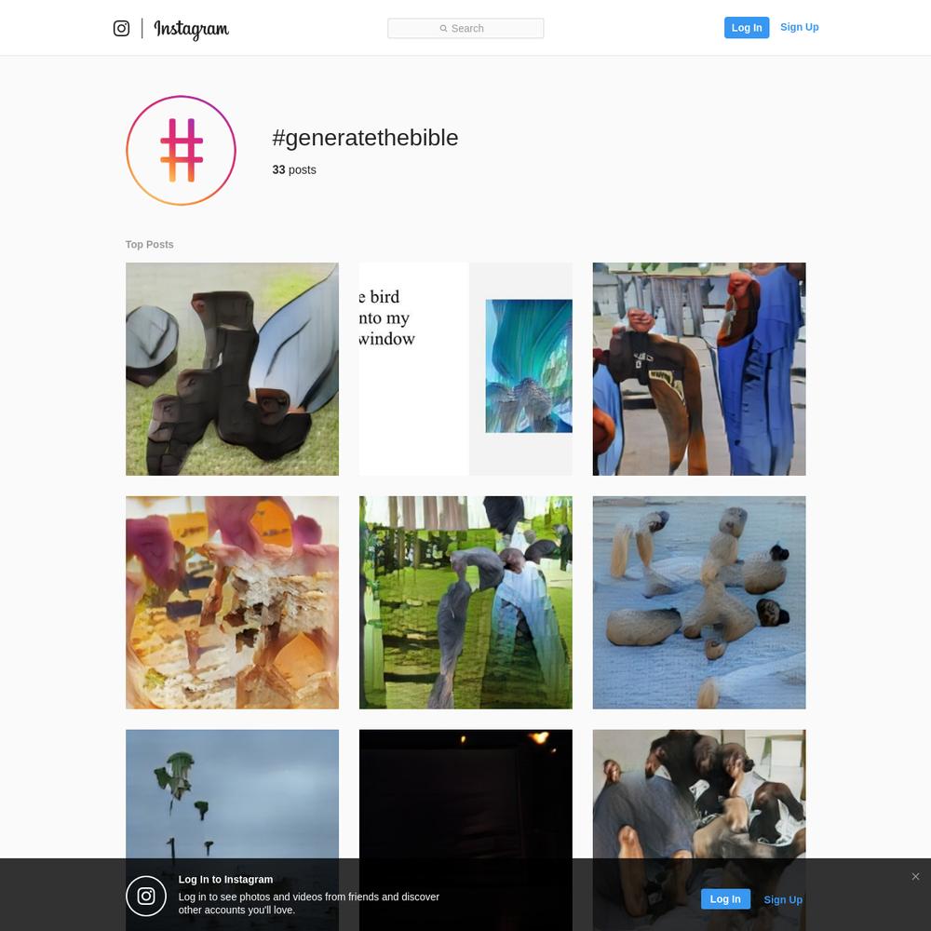Open the post of dark figures on bed
Screen dimensions: 931x931
click(699, 794)
